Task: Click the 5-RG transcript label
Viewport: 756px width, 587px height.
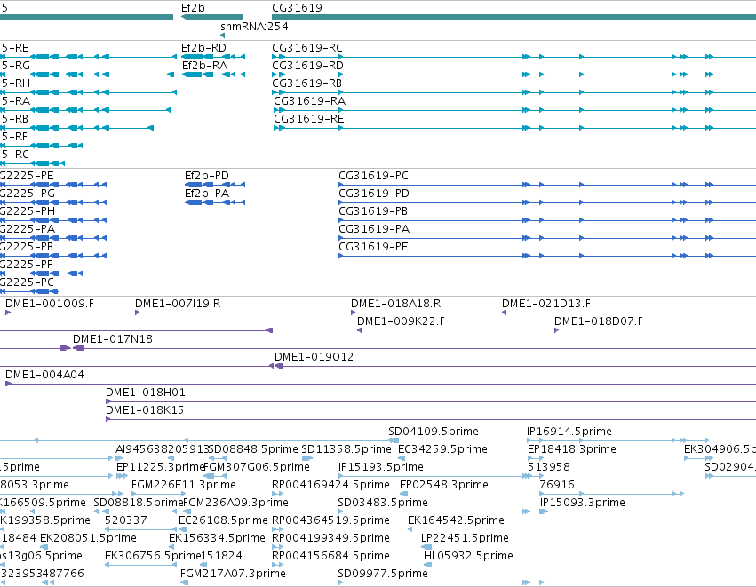Action: click(x=15, y=66)
